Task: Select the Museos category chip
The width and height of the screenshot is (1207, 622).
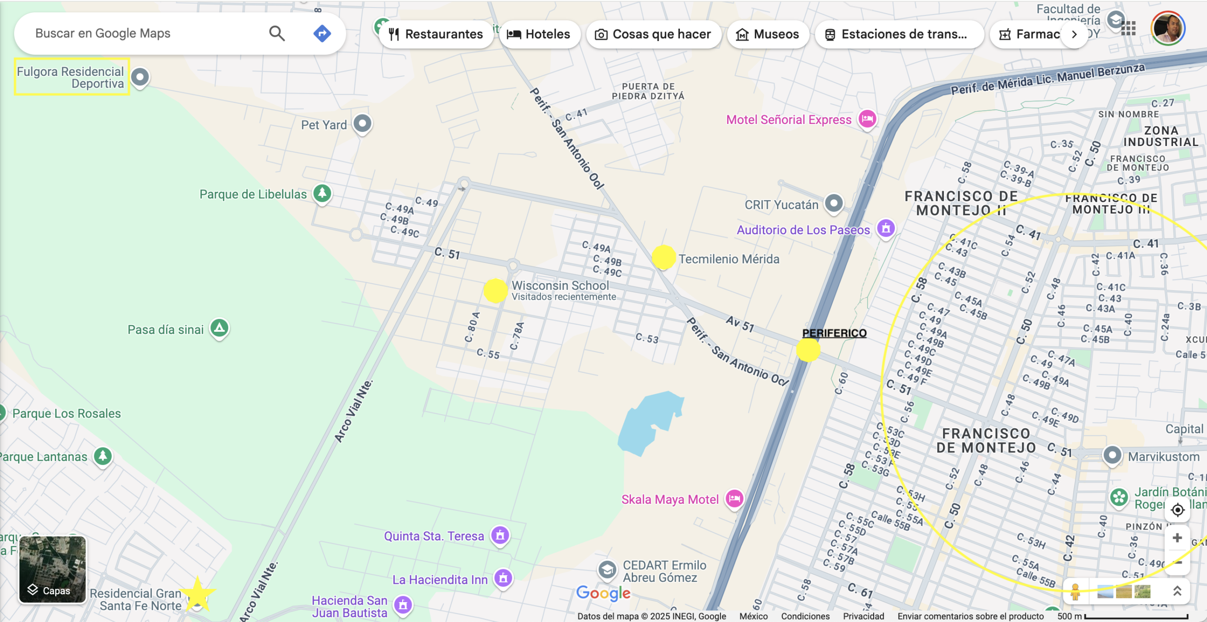Action: [x=768, y=34]
